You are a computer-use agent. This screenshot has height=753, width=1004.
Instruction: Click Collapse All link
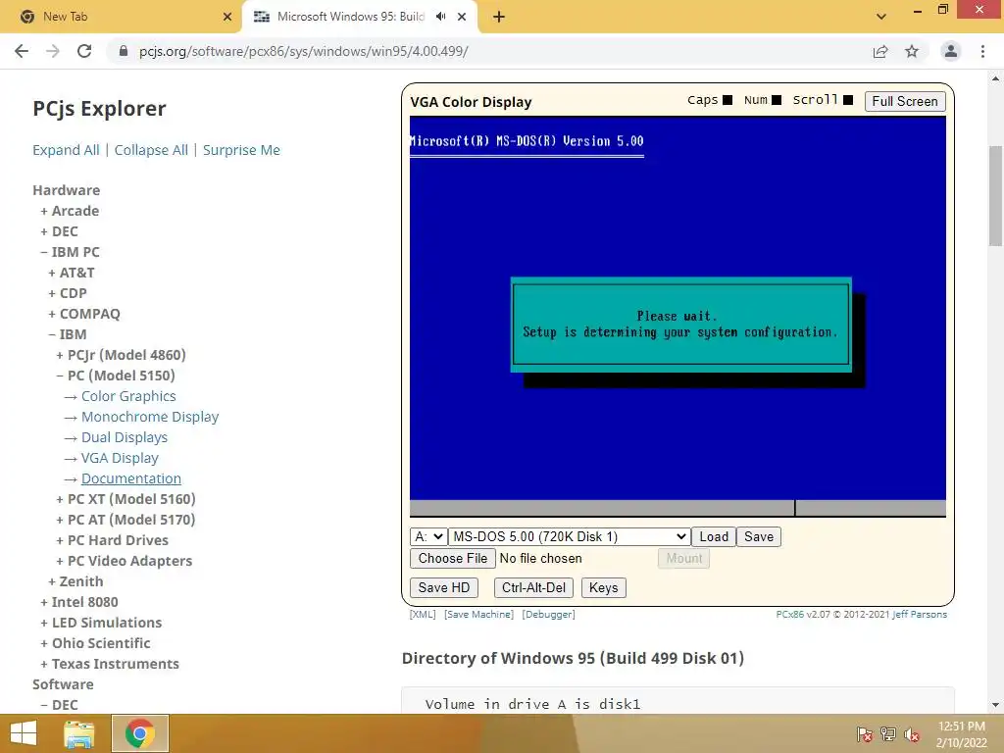[x=151, y=150]
